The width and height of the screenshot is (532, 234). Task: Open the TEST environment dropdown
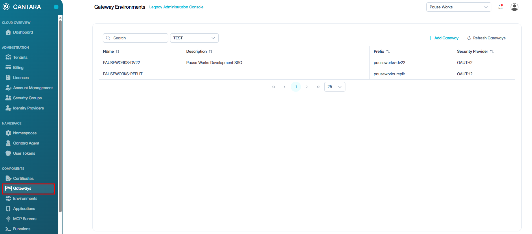point(194,38)
